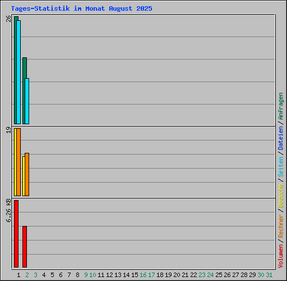287x281 pixels.
Task: Select the cyan pages bar for day 1
Action: 18,72
